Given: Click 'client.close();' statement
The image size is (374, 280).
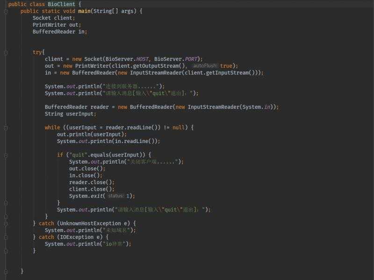Looking at the screenshot, I should [x=92, y=189].
